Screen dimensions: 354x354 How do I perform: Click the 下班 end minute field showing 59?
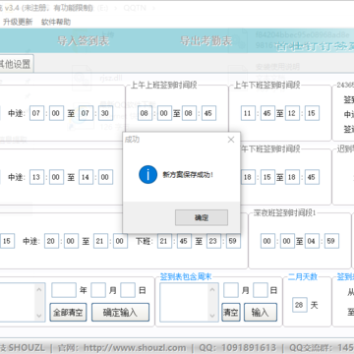point(233,241)
